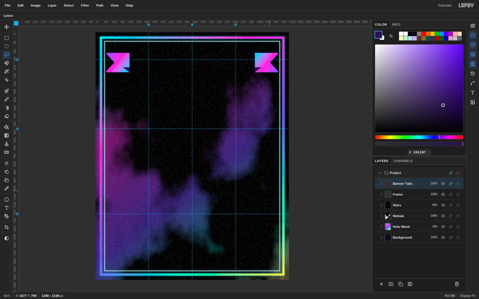Select the Crop tool
479x299 pixels.
click(x=7, y=227)
